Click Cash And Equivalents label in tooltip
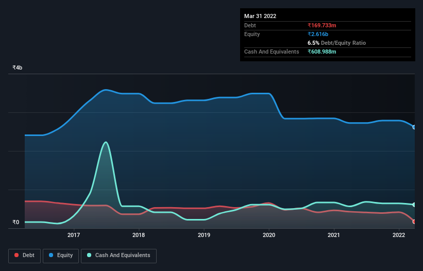423x271 pixels. [272, 52]
